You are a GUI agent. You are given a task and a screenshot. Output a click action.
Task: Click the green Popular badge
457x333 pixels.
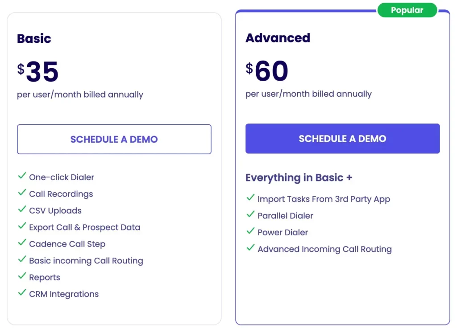pyautogui.click(x=407, y=10)
